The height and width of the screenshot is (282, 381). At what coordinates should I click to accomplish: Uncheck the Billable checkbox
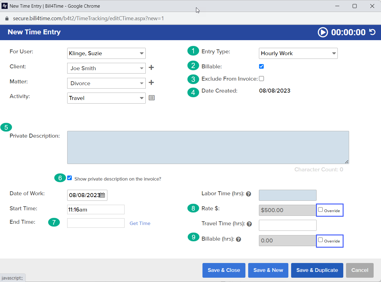click(x=261, y=66)
